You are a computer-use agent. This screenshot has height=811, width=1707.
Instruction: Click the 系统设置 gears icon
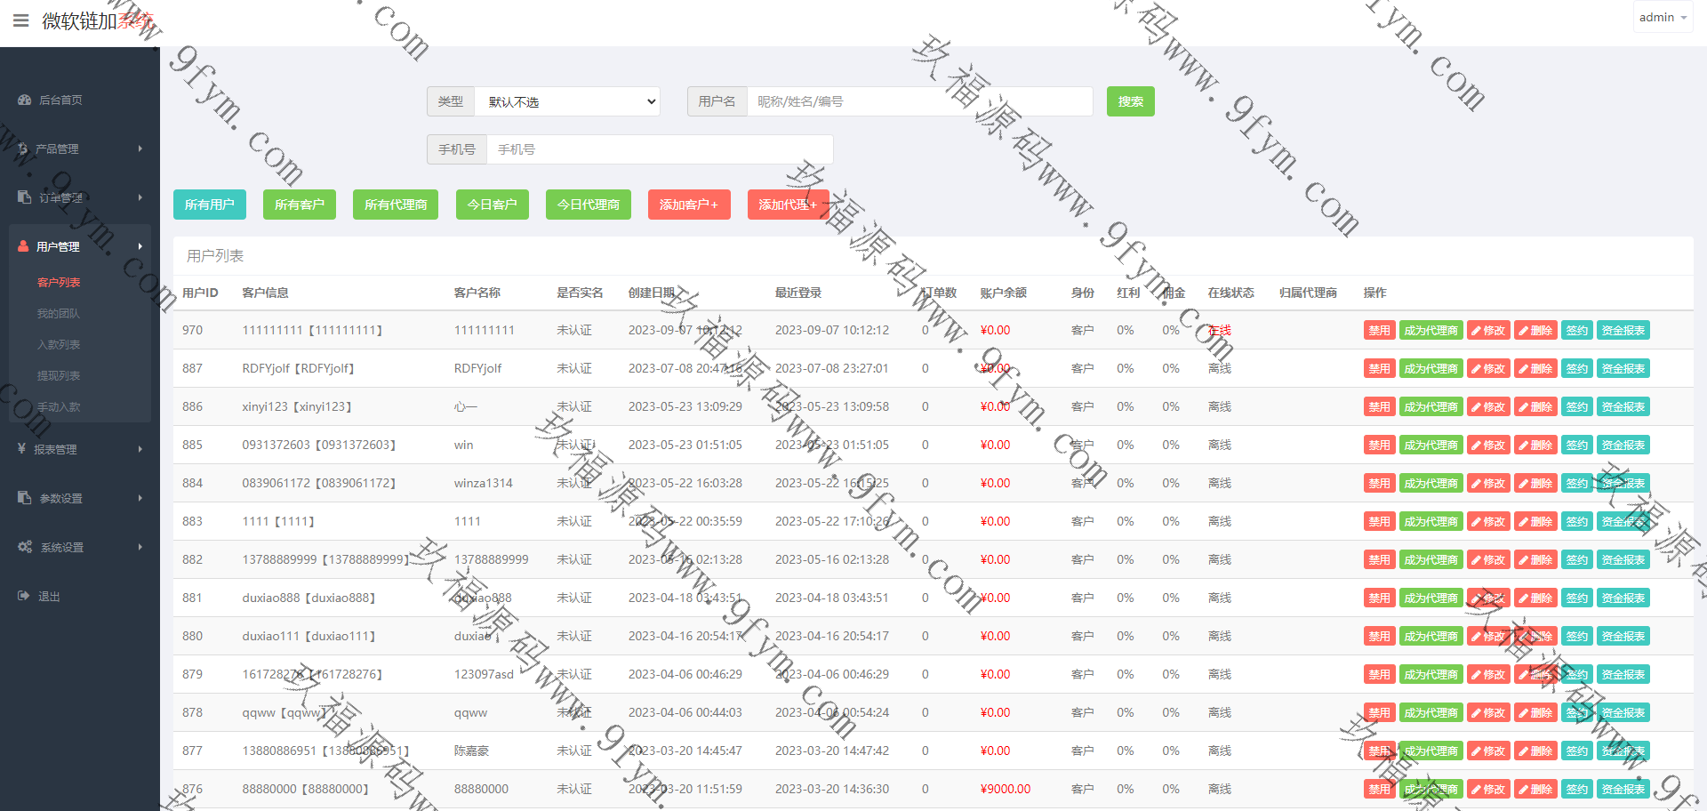25,547
